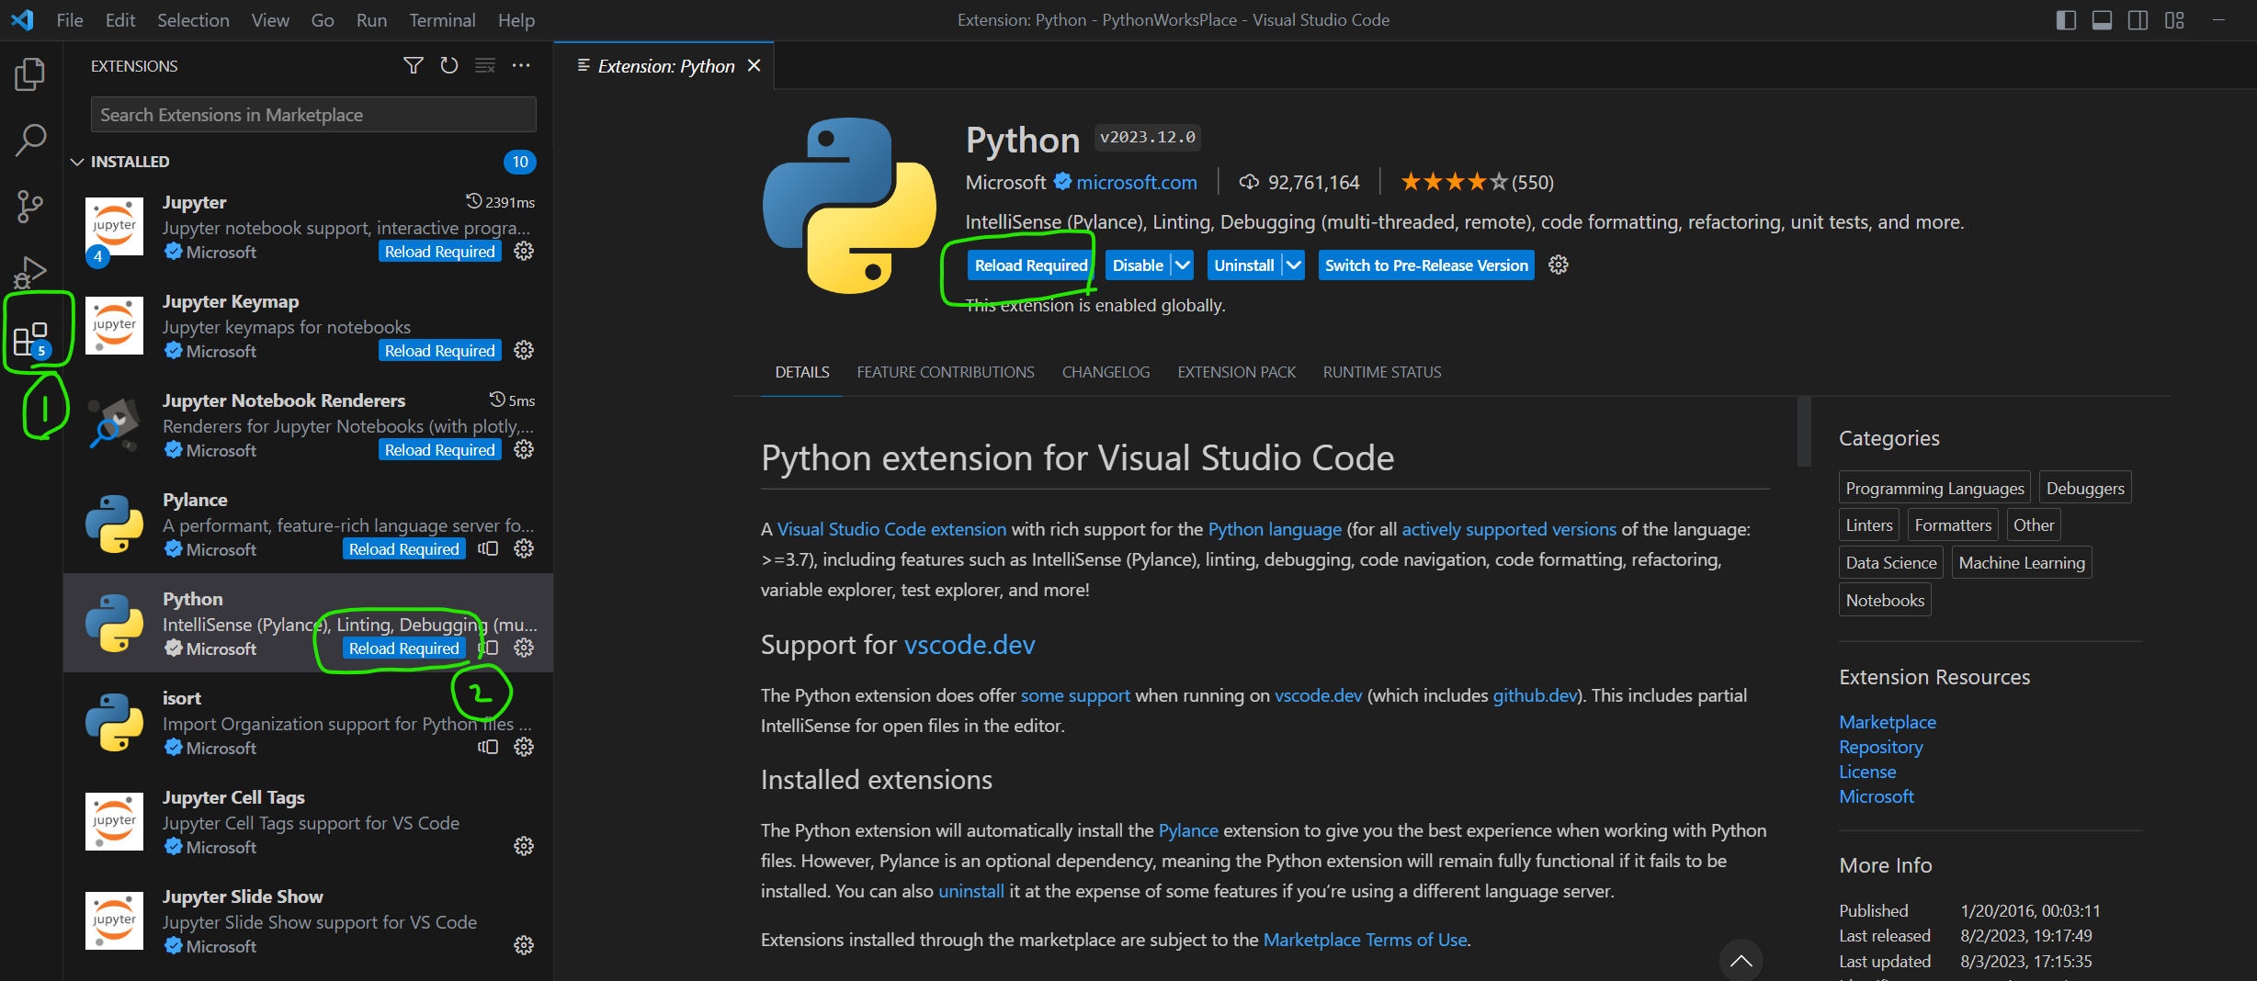Switch to the CHANGELOG tab
Image resolution: width=2257 pixels, height=981 pixels.
(1106, 372)
